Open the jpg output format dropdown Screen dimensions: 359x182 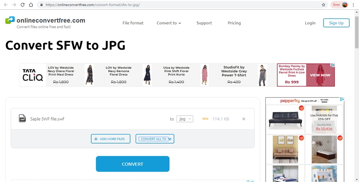pyautogui.click(x=185, y=119)
